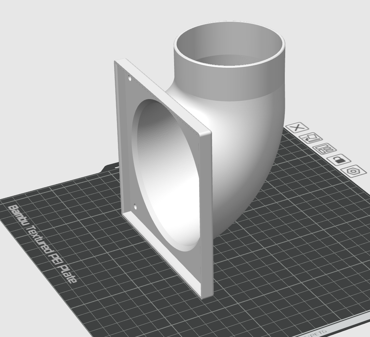Remove all objects with the plate X icon

[297, 128]
